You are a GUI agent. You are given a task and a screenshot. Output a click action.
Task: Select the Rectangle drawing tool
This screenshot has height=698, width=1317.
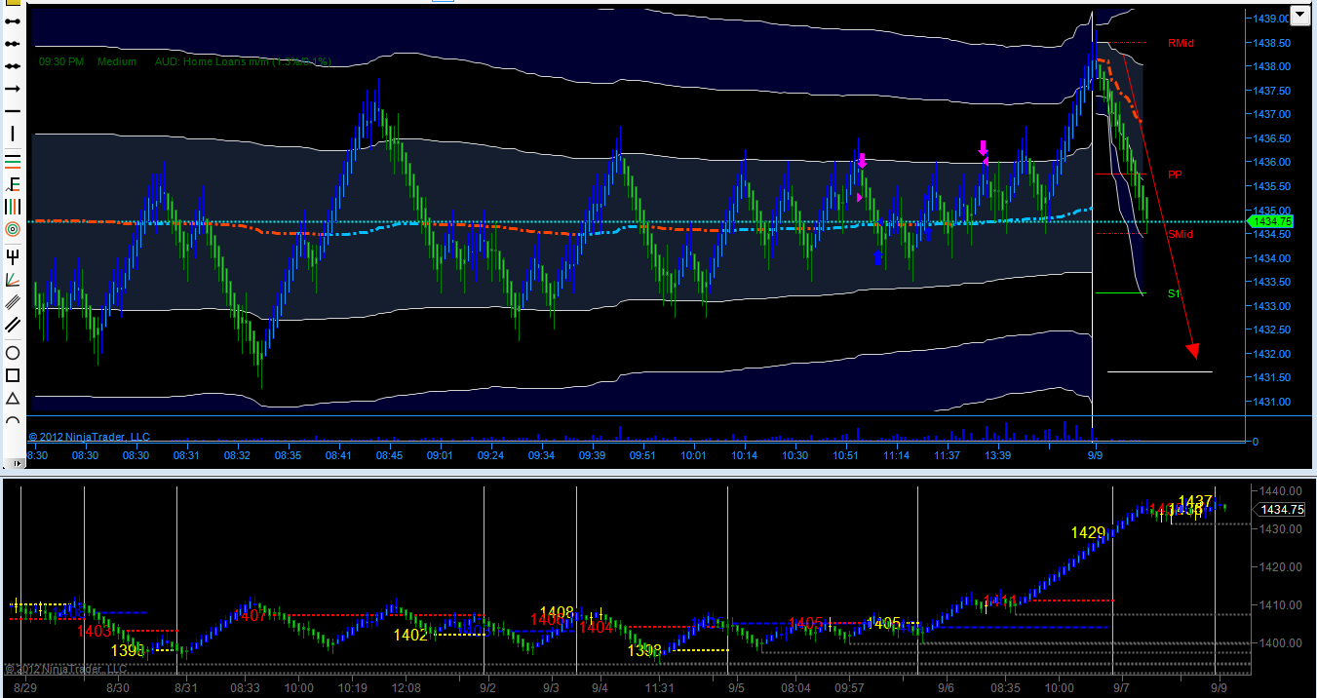click(x=13, y=375)
